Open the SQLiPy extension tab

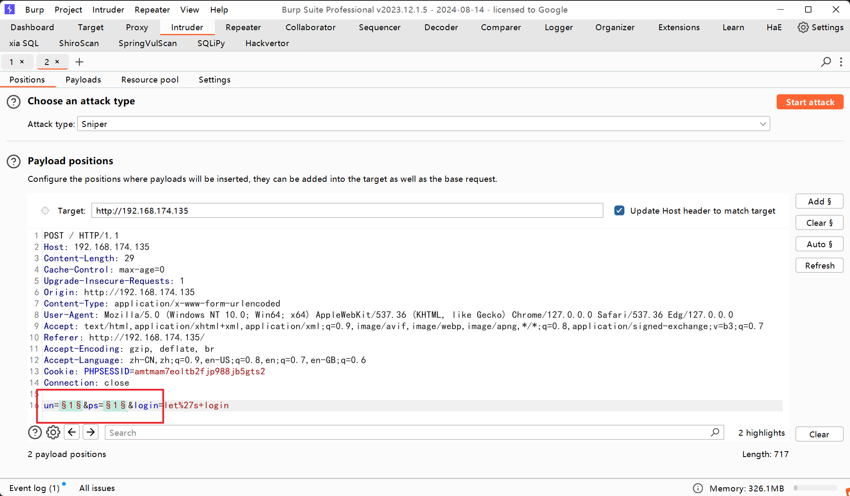[x=211, y=43]
